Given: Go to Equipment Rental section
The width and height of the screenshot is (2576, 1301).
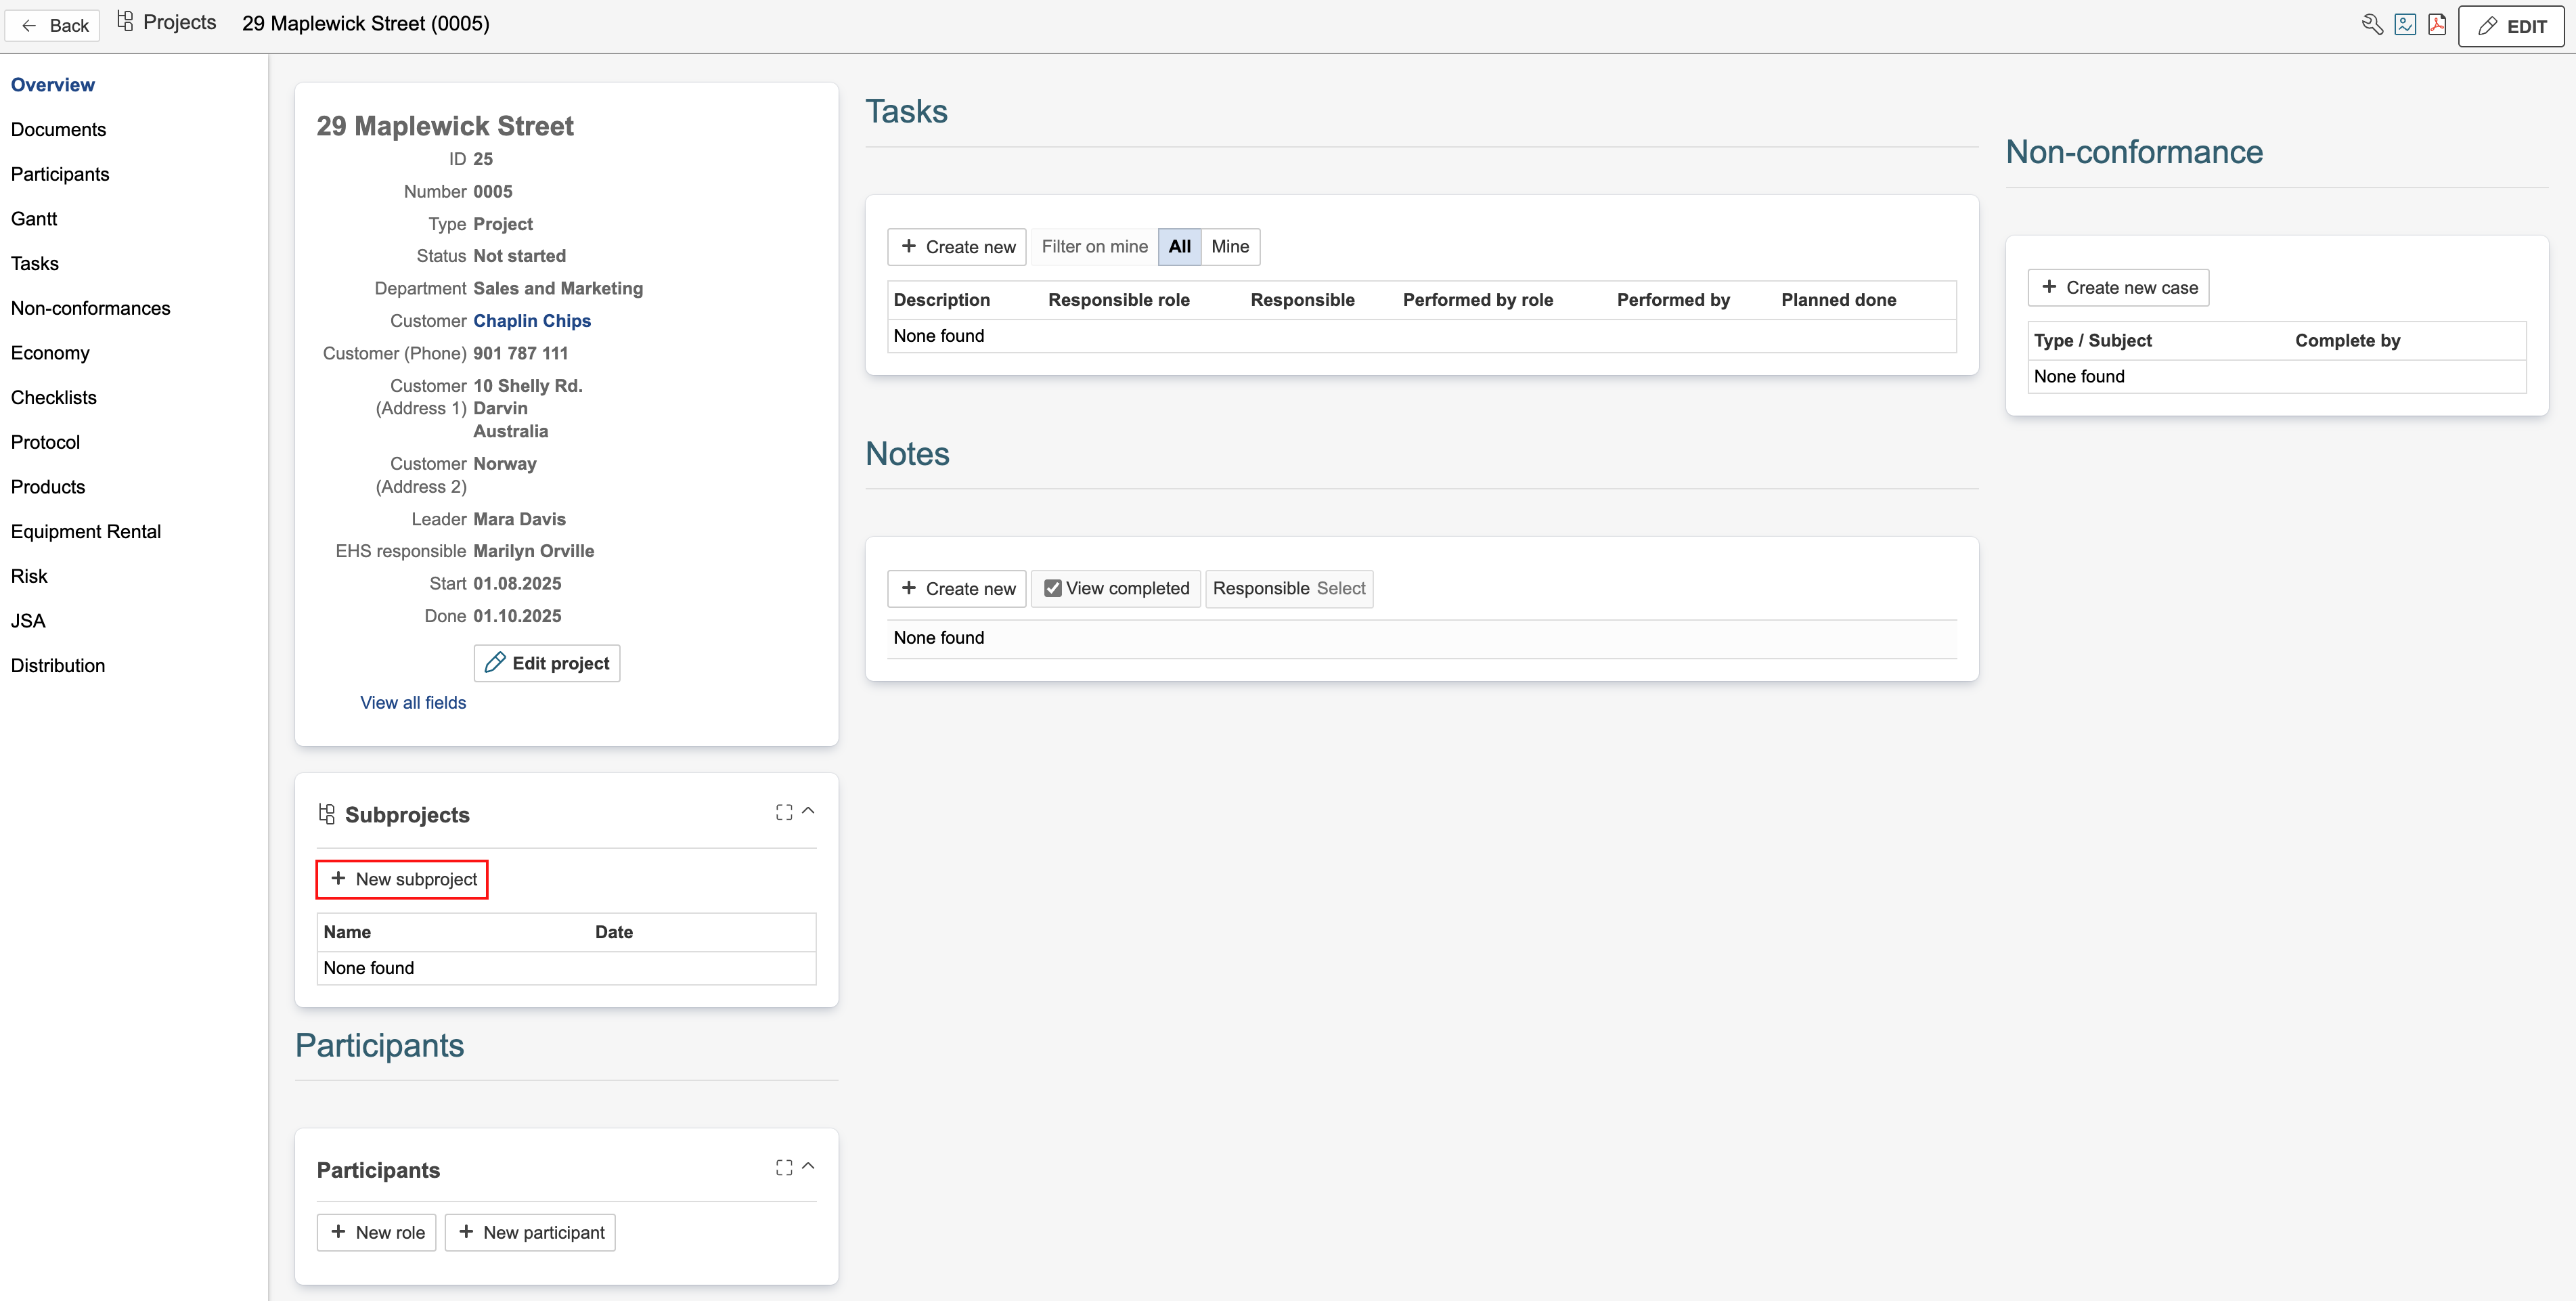Looking at the screenshot, I should (x=86, y=532).
